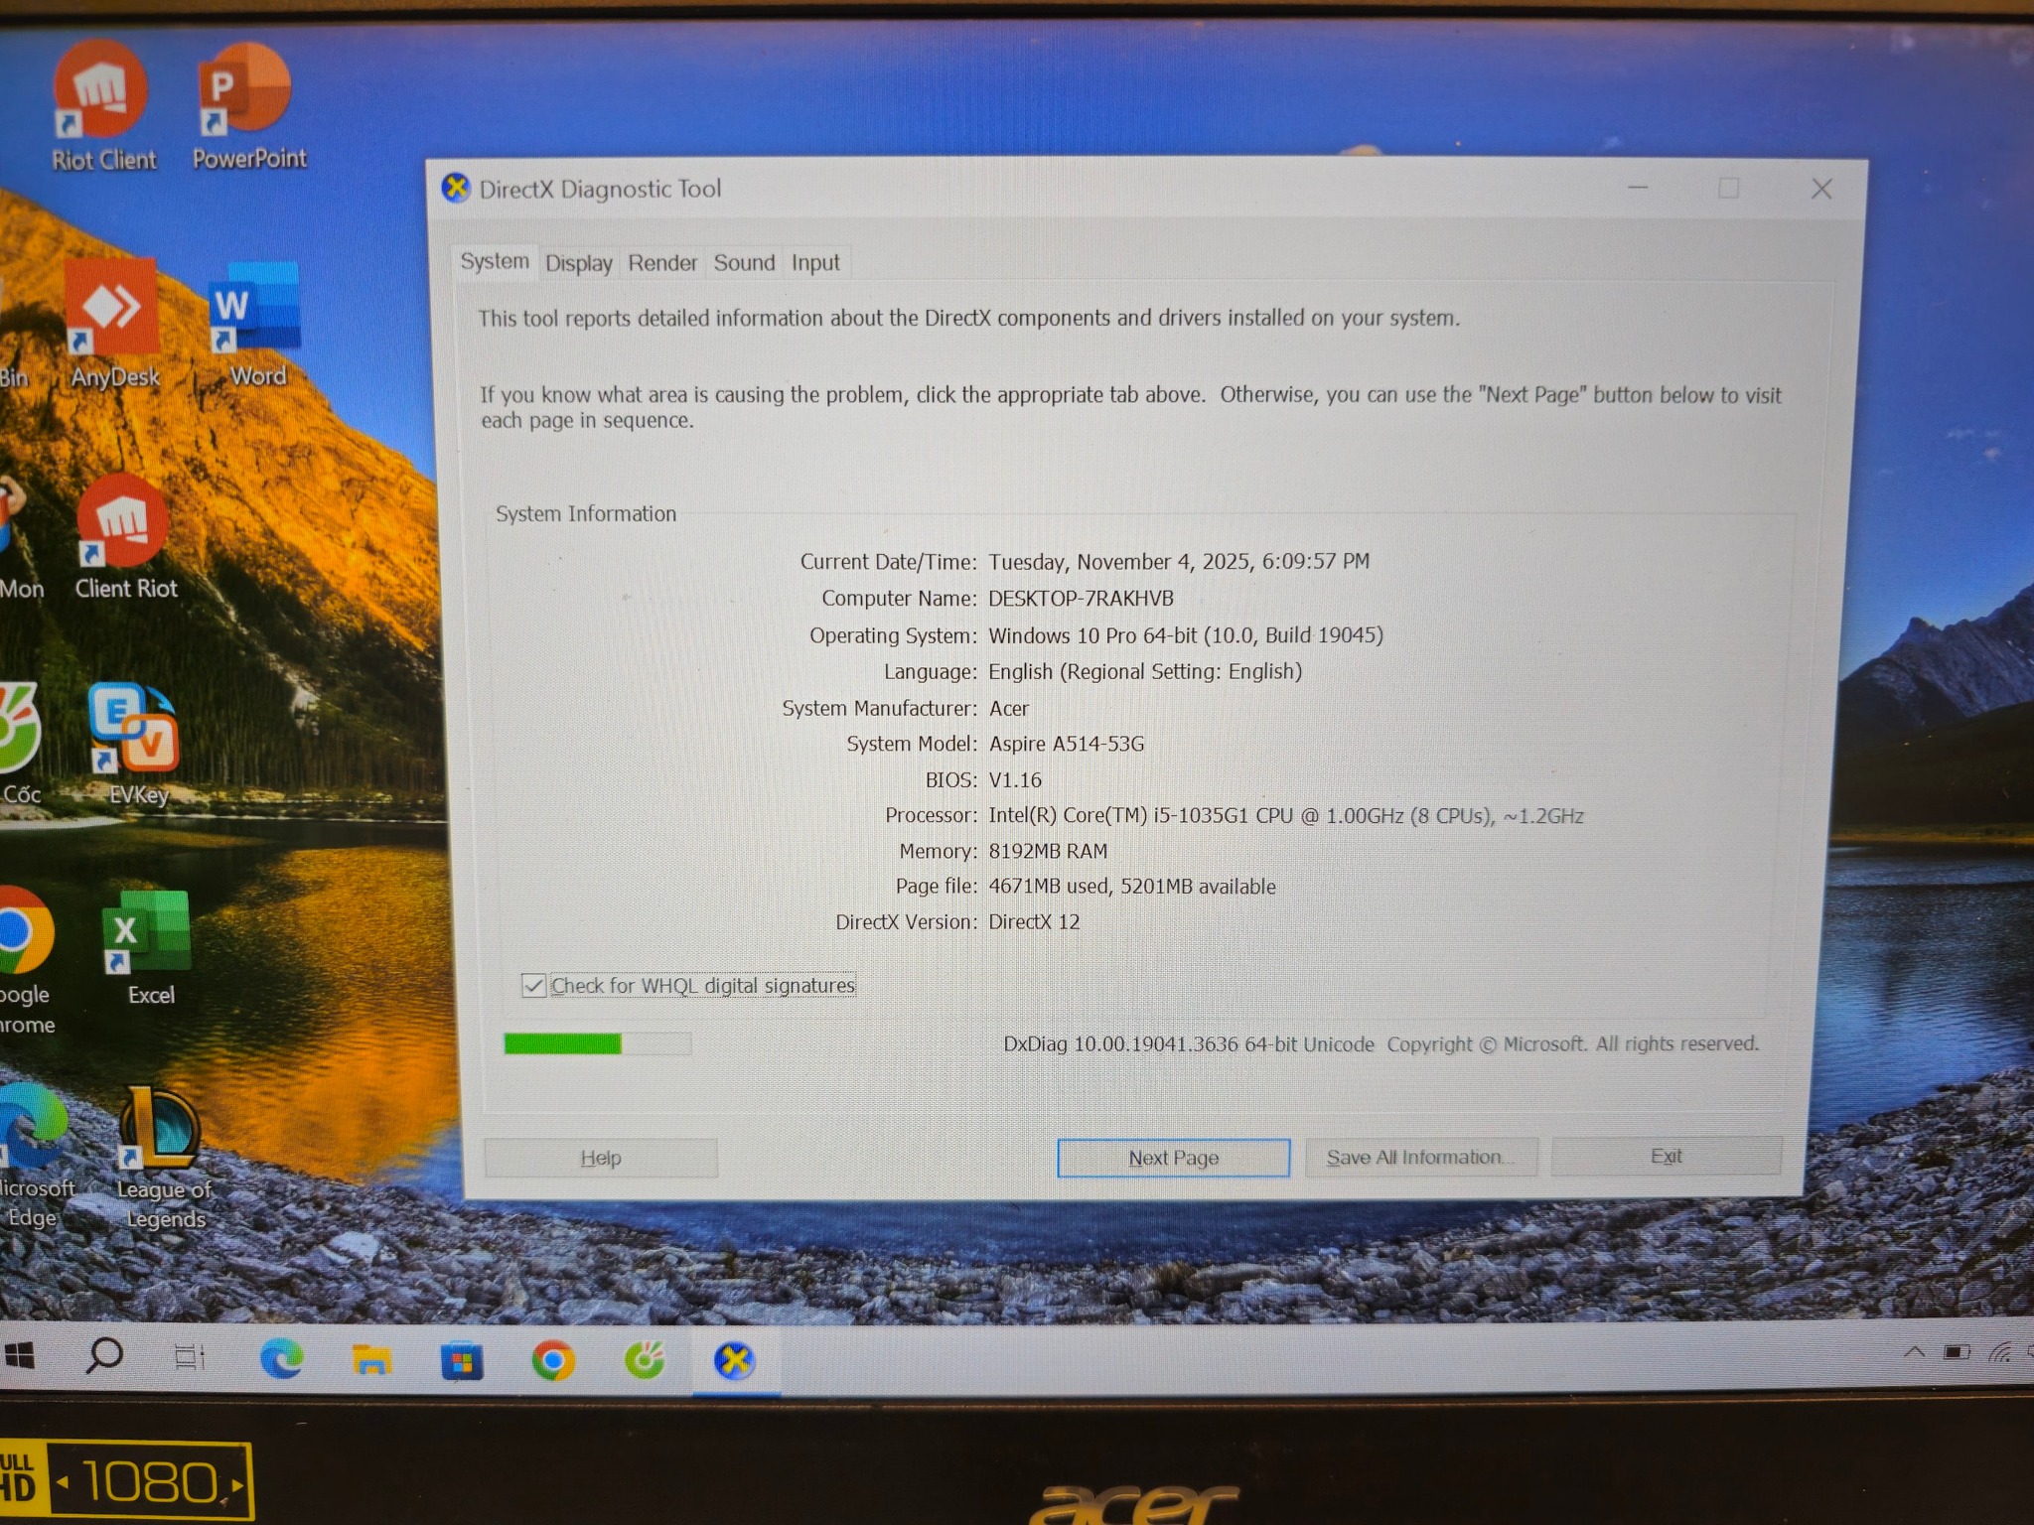Viewport: 2034px width, 1525px height.
Task: Open the battery status tray icon
Action: (x=1957, y=1352)
